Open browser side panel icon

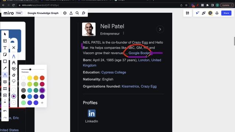click(212, 5)
